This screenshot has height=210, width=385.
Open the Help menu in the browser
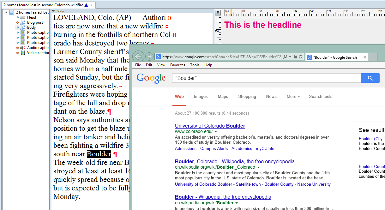click(208, 65)
